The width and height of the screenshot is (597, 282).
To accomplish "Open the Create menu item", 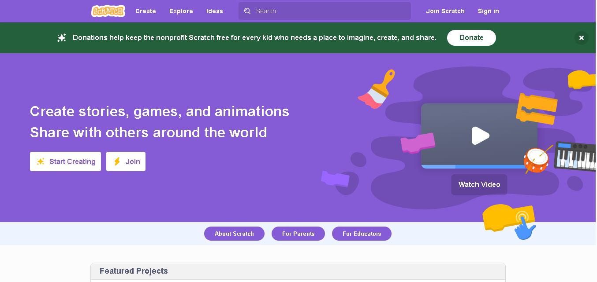I will [146, 11].
